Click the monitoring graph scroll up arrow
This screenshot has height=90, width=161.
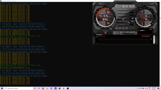coord(154,36)
